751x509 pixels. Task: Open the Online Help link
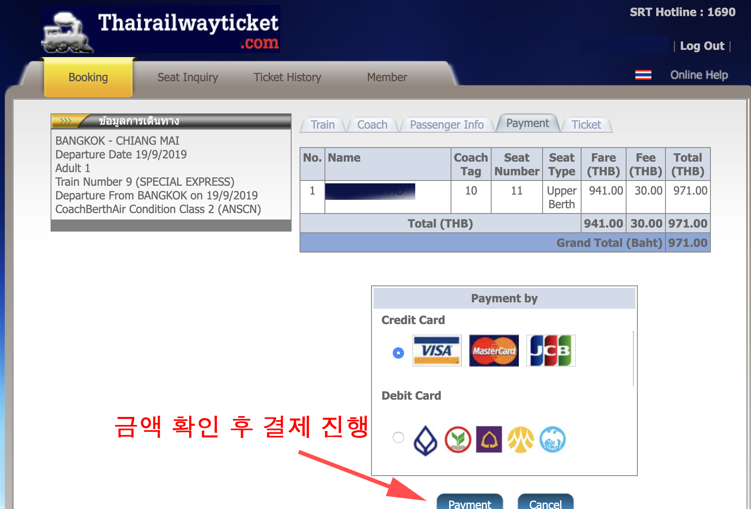click(x=699, y=75)
